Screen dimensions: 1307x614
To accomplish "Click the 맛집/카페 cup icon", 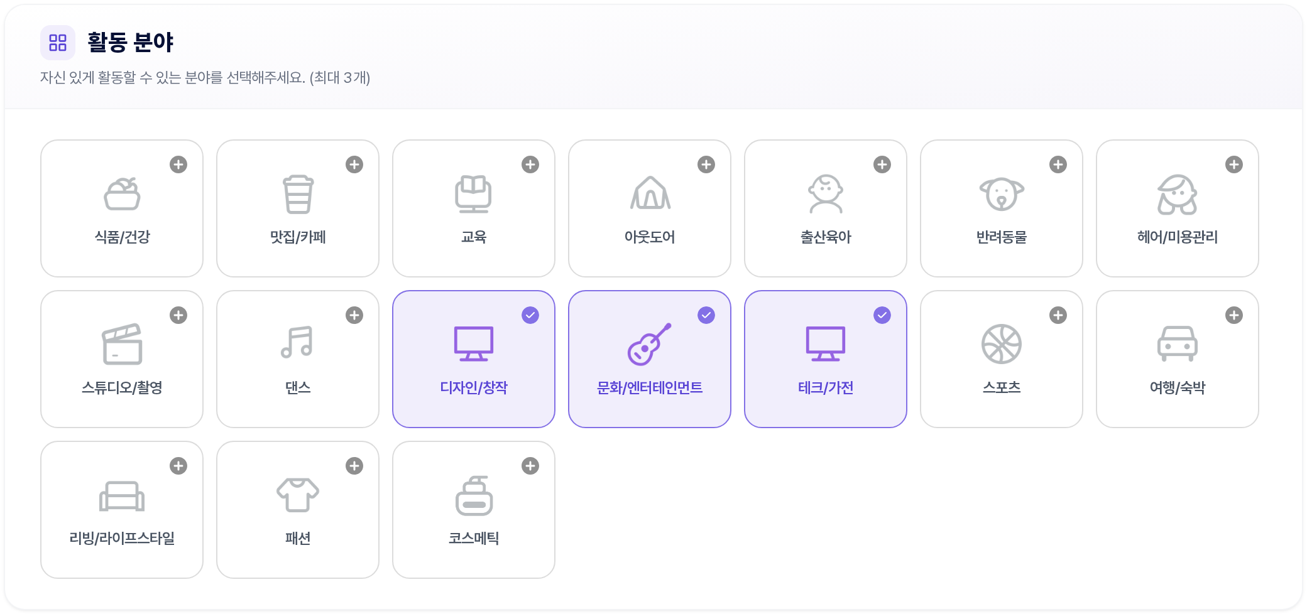I will tap(298, 193).
